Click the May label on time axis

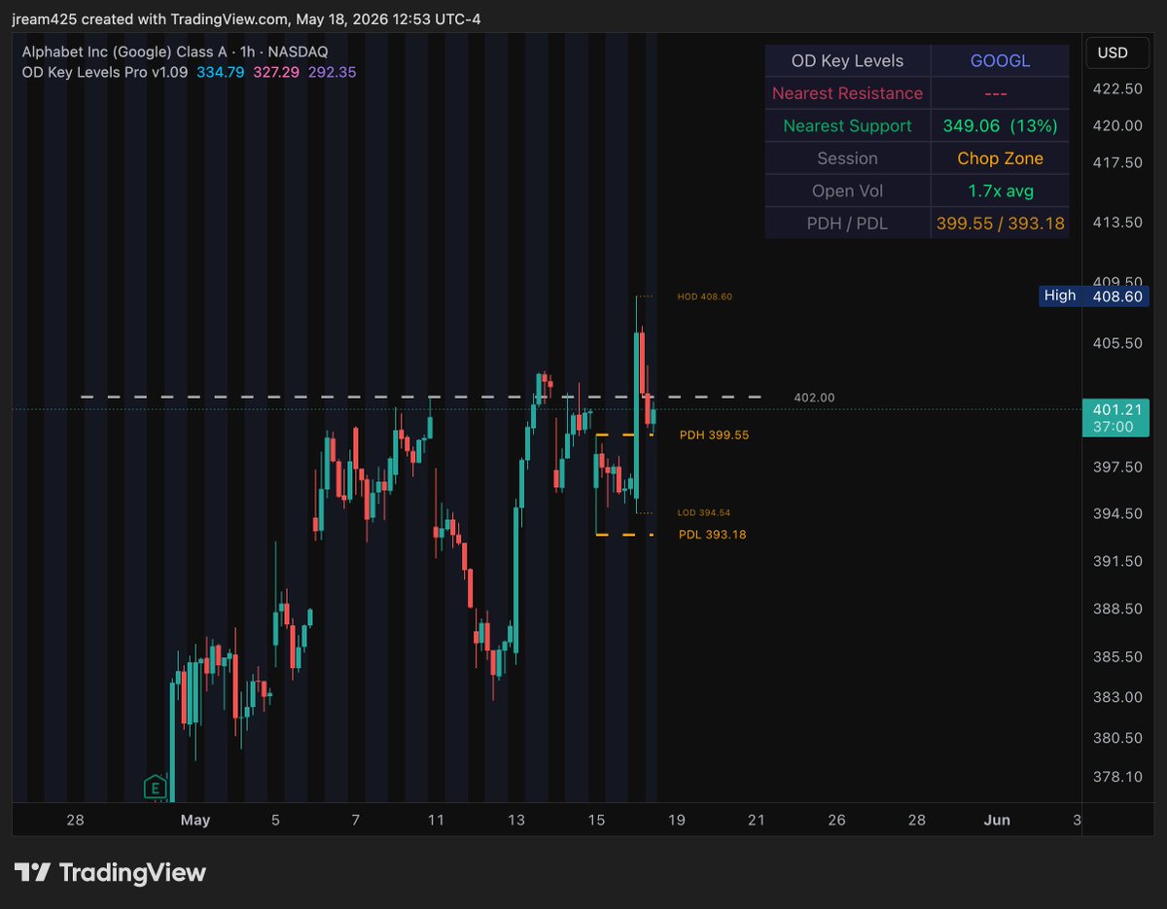click(195, 821)
